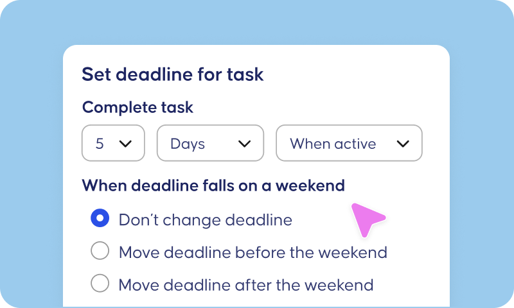Click the chevron arrow in the When active box

click(403, 143)
